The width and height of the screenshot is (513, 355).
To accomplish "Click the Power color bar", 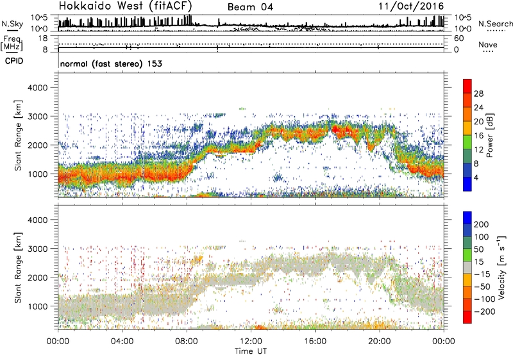I will click(467, 135).
